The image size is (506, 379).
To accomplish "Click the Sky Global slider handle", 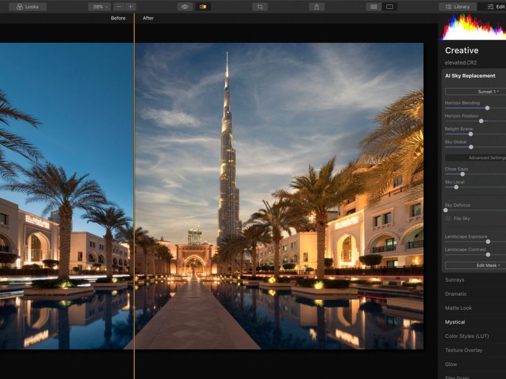I will [x=471, y=147].
